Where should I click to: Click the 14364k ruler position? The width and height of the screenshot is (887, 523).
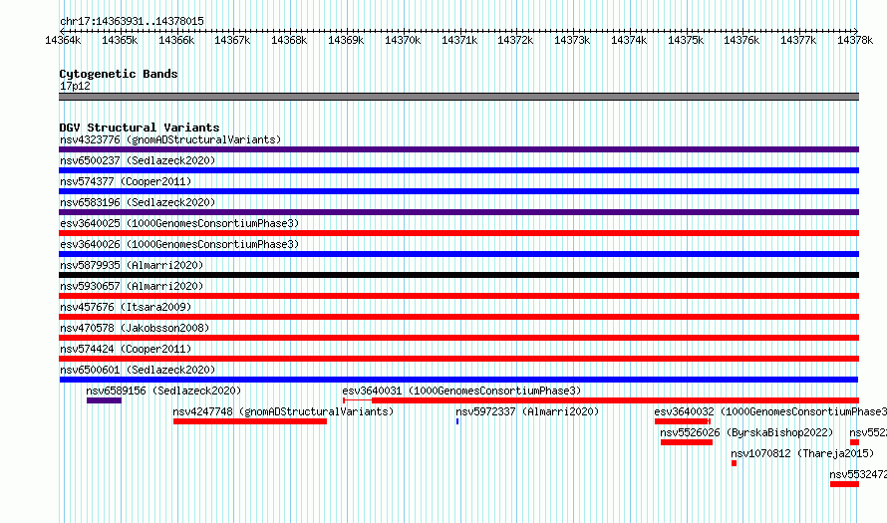(x=63, y=40)
